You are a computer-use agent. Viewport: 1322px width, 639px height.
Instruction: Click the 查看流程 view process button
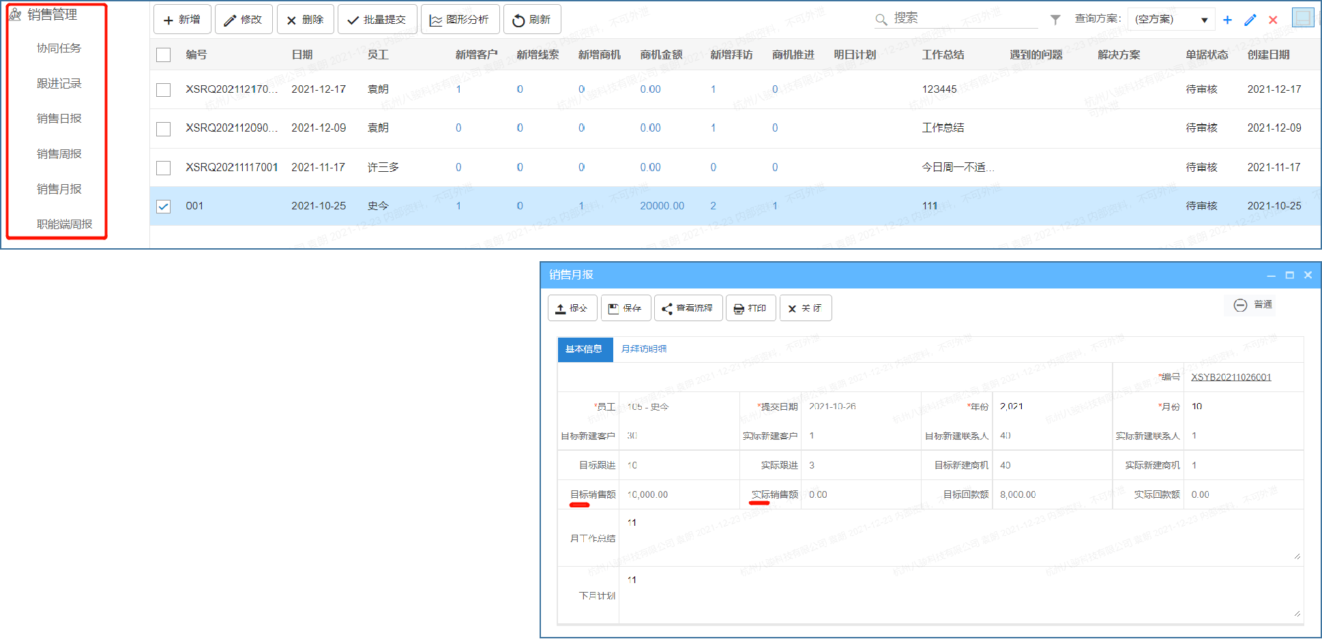coord(688,308)
